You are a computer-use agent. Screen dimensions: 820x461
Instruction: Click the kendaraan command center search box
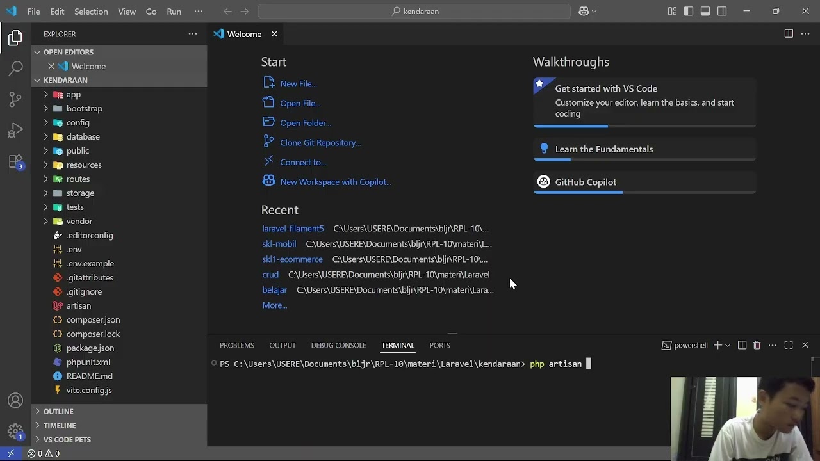[414, 11]
